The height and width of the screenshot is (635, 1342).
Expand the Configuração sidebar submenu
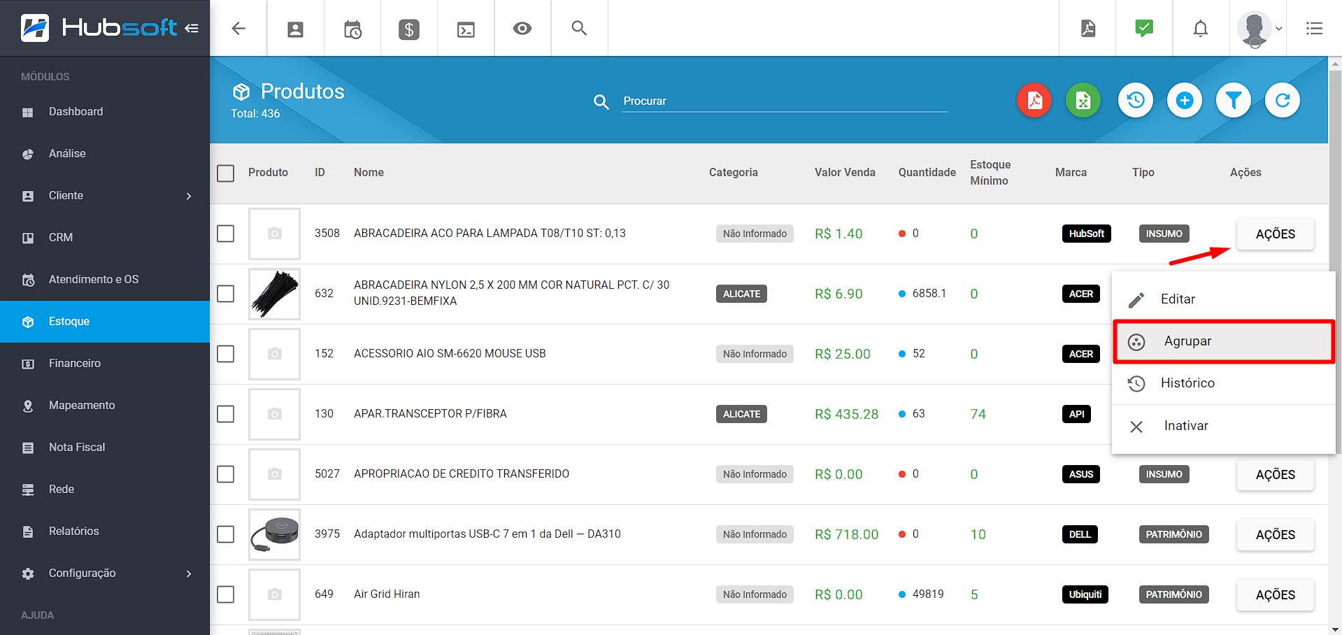pyautogui.click(x=188, y=573)
